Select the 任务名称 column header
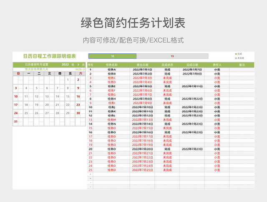 tap(111, 65)
